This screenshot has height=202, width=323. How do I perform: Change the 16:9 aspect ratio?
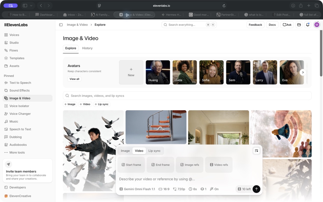(164, 189)
